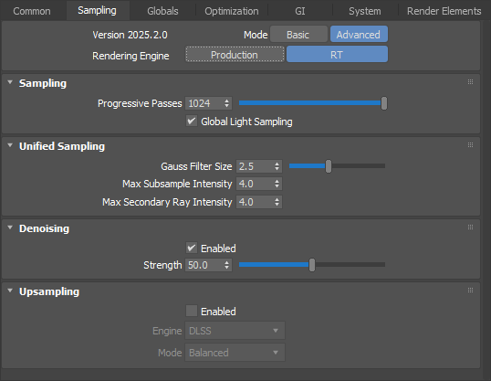
Task: Collapse the Sampling rollout
Action: coord(10,82)
